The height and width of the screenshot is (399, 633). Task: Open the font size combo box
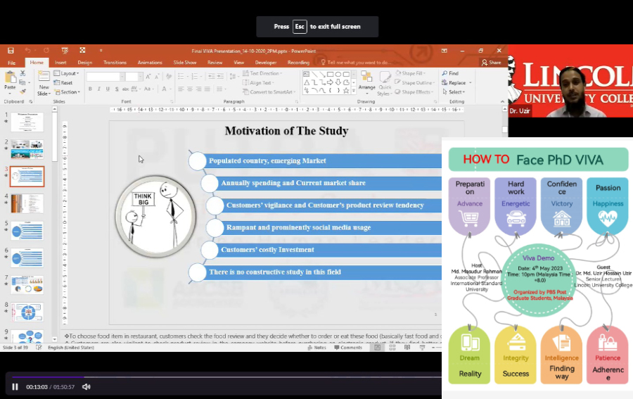coord(134,76)
